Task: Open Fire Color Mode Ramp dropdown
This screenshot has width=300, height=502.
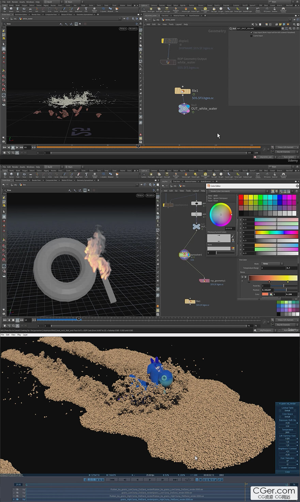Action: (x=272, y=264)
